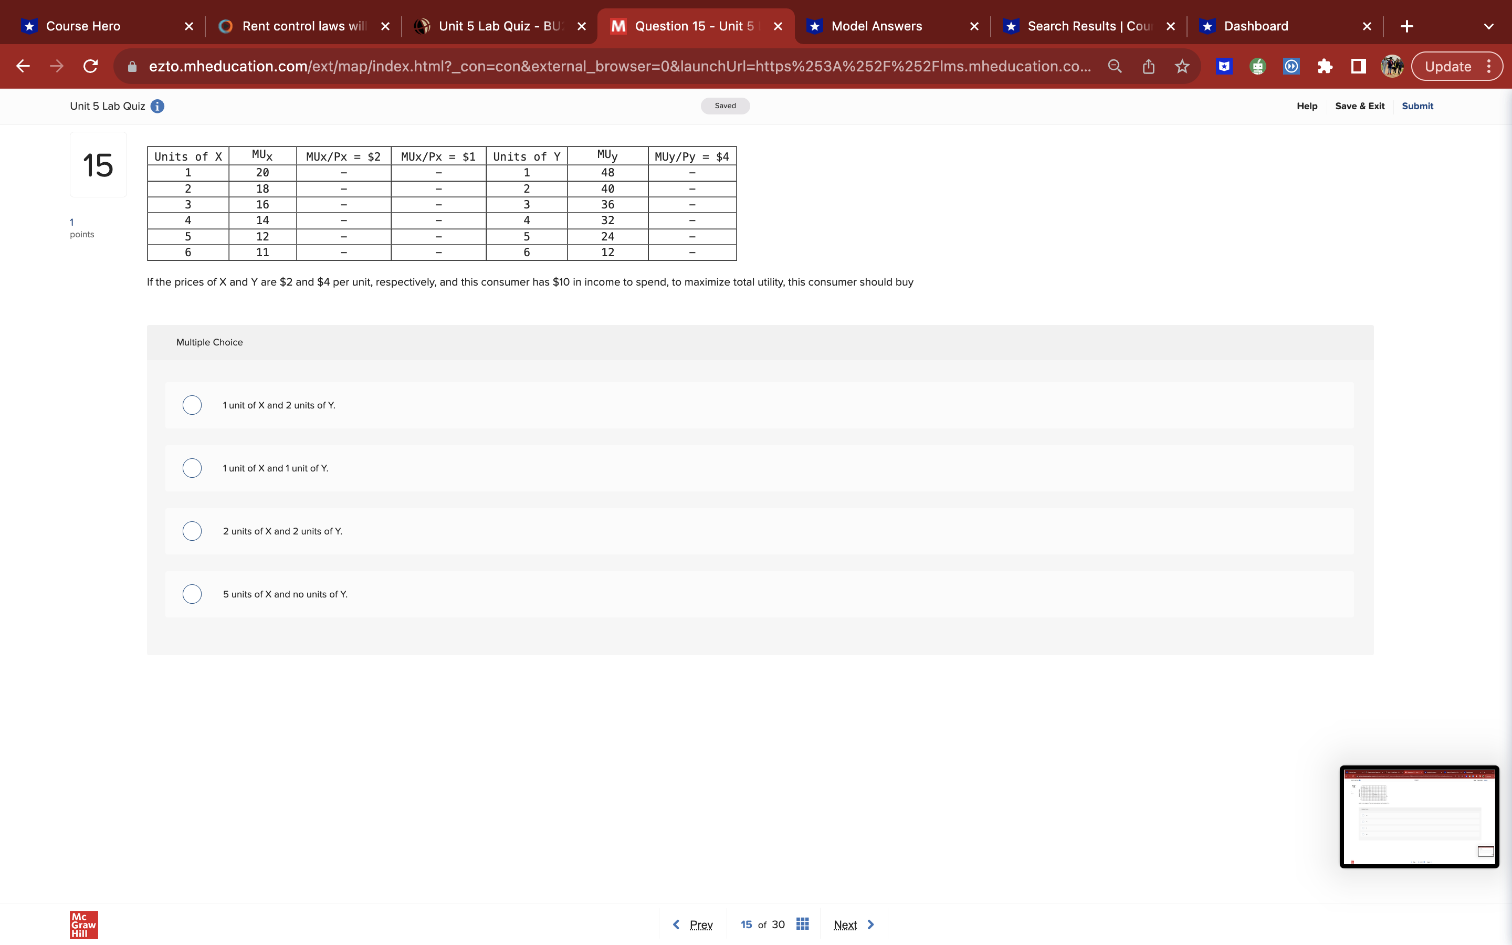This screenshot has width=1512, height=945.
Task: Open the browser extensions puzzle icon
Action: [x=1326, y=66]
